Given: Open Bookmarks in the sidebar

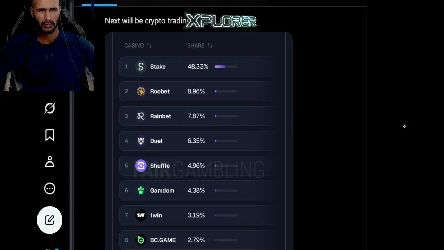Looking at the screenshot, I should click(x=50, y=135).
